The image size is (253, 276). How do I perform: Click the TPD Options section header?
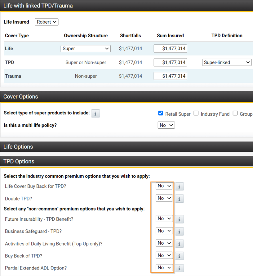(x=126, y=161)
